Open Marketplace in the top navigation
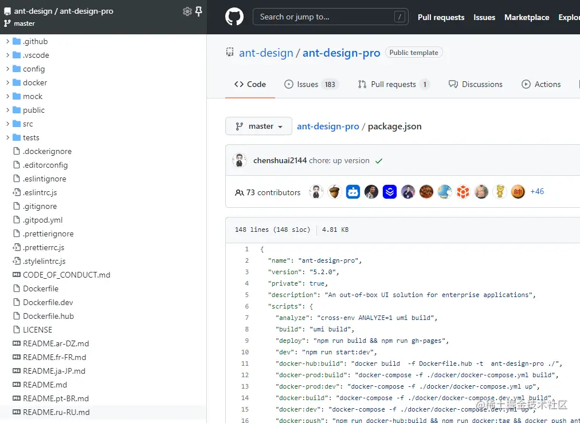This screenshot has height=423, width=580. click(x=527, y=17)
